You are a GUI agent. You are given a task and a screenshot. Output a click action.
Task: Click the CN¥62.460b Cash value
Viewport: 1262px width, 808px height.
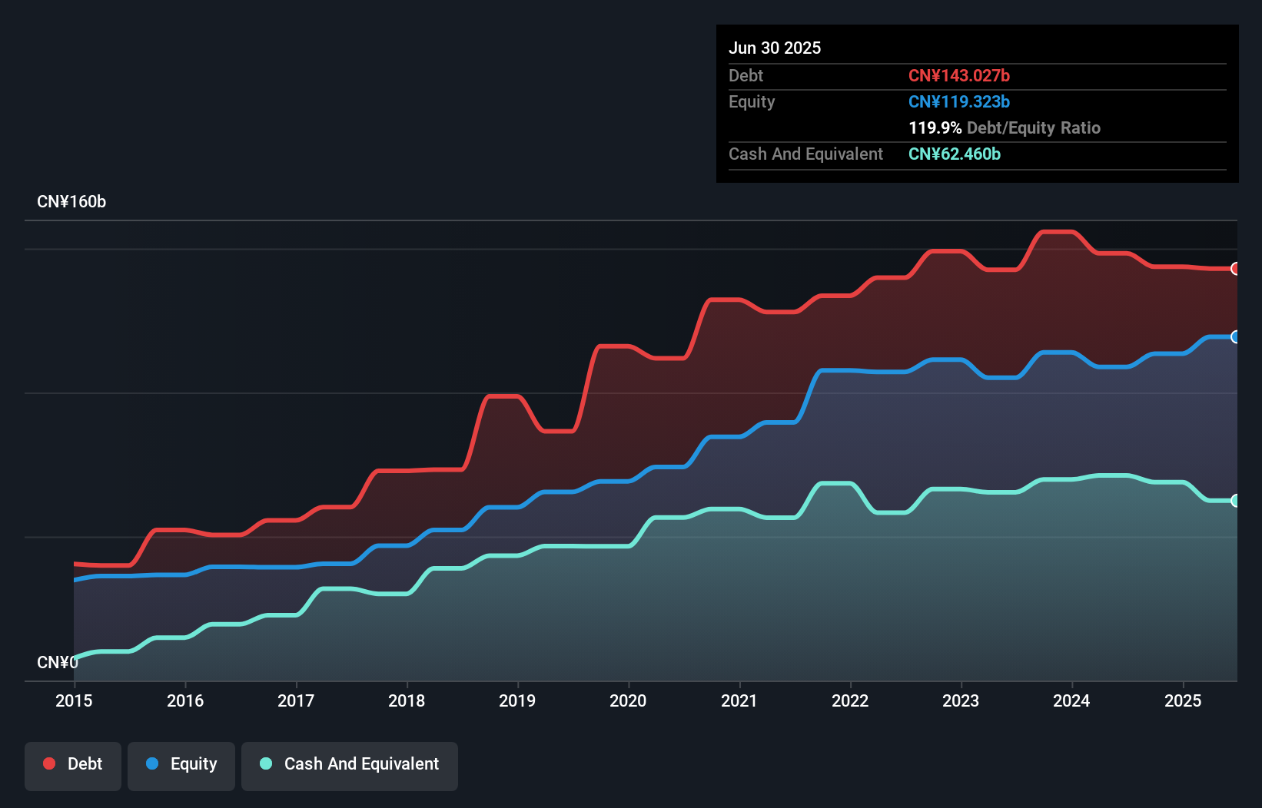coord(955,154)
